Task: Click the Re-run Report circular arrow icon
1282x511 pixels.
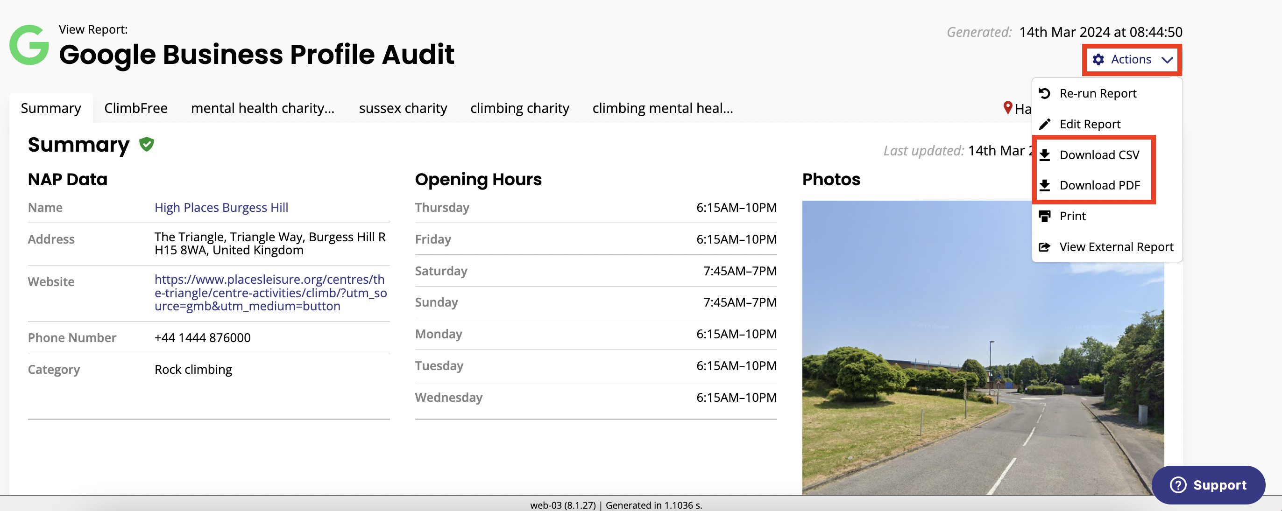Action: pyautogui.click(x=1045, y=93)
